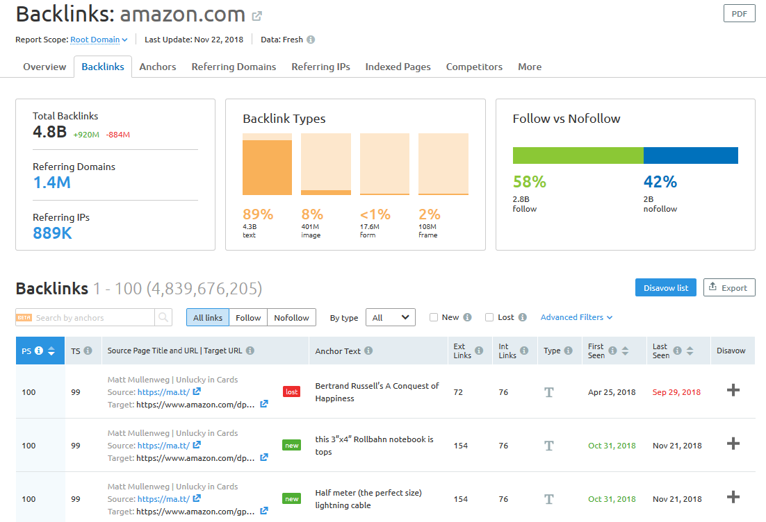Click text type T icon in Bertrand Russell row
Screen dimensions: 766x522
[549, 392]
